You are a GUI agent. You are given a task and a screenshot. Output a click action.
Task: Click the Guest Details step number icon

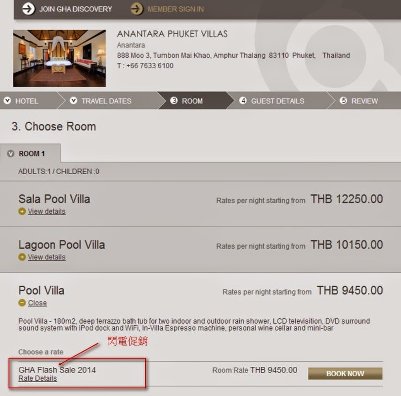(243, 101)
